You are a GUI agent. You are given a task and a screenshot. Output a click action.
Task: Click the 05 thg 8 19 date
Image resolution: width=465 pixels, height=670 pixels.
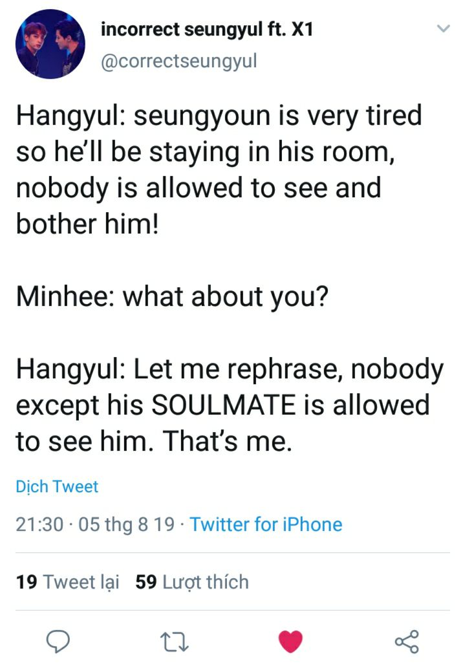(x=126, y=524)
